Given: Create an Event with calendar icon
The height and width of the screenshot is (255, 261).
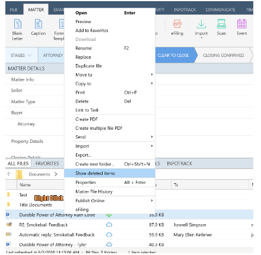Looking at the screenshot, I should (x=242, y=24).
